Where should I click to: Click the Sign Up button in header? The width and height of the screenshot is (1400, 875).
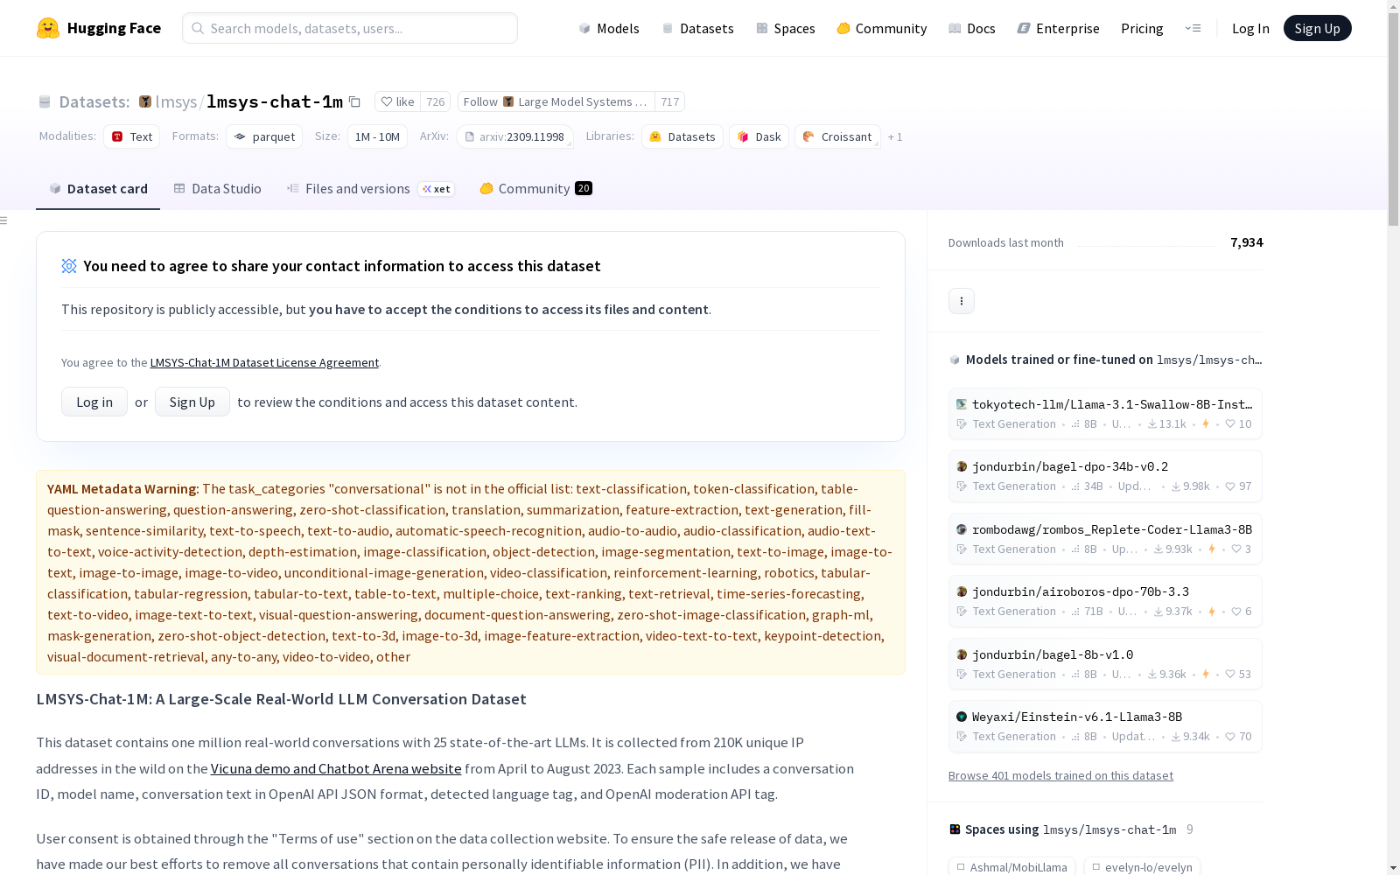(x=1317, y=28)
